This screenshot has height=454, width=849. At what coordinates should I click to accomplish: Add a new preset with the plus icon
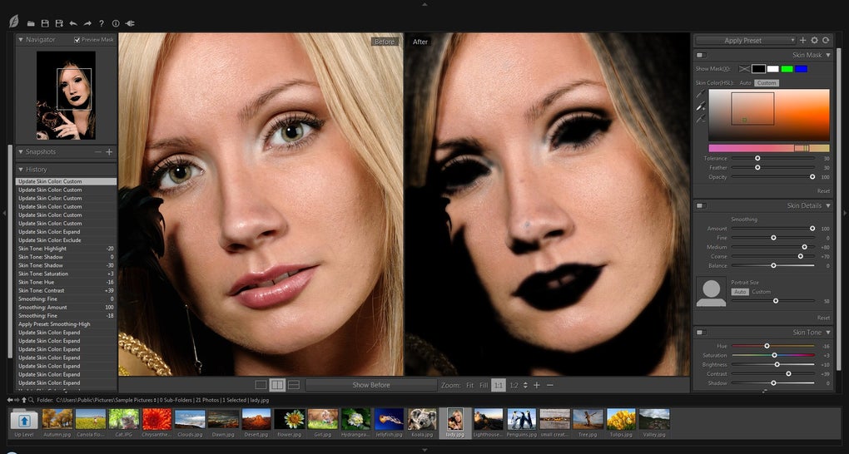click(x=803, y=41)
